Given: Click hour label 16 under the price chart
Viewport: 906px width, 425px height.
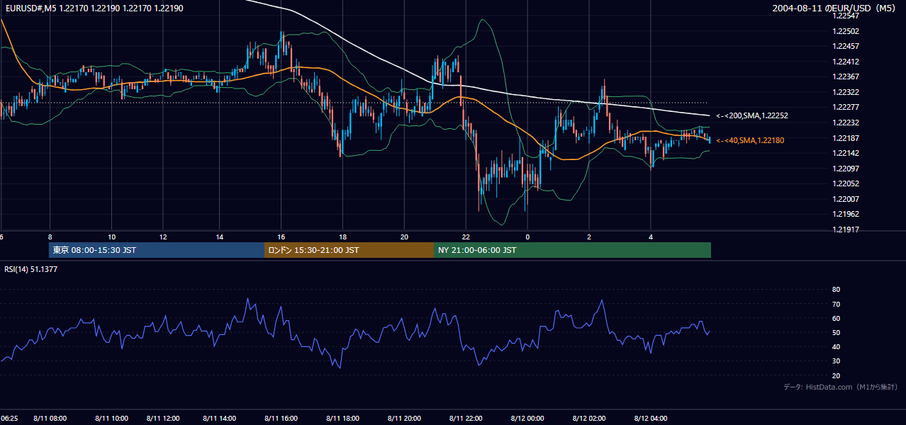Looking at the screenshot, I should 281,237.
